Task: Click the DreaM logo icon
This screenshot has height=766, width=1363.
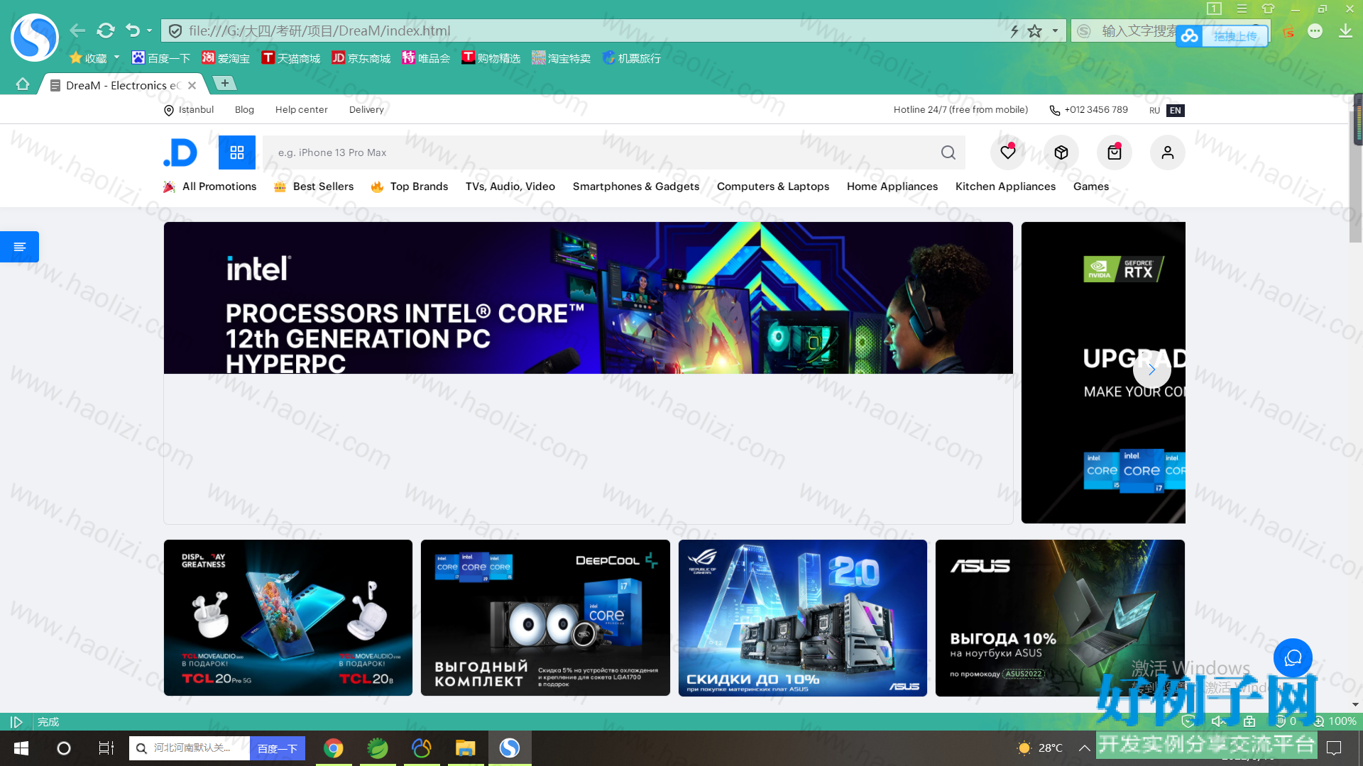Action: coord(180,152)
